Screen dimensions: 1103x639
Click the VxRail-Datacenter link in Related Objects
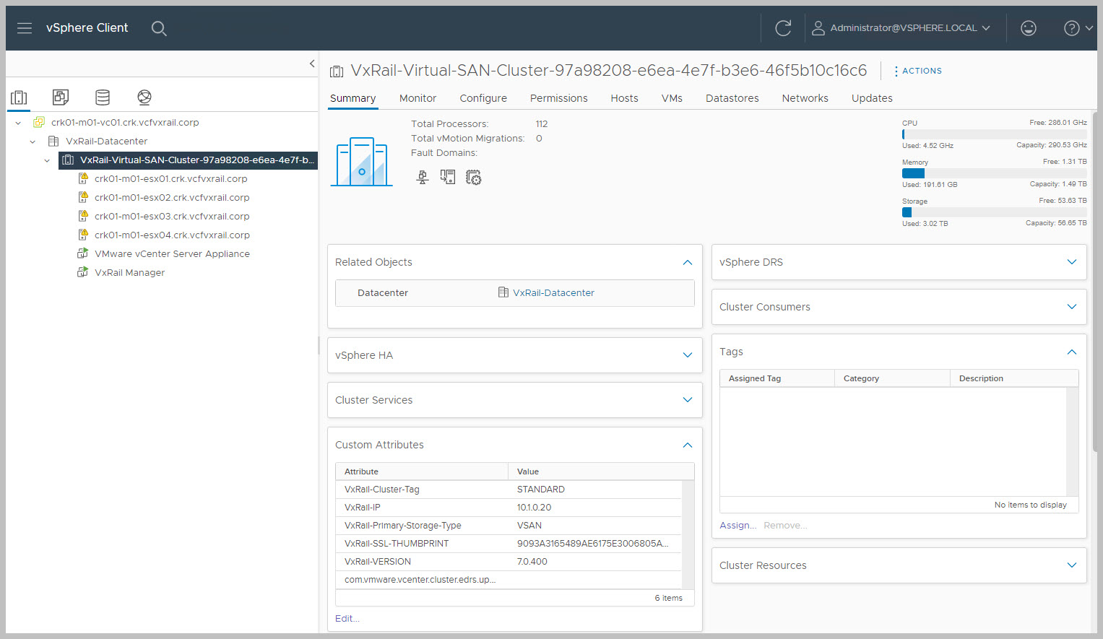click(553, 293)
